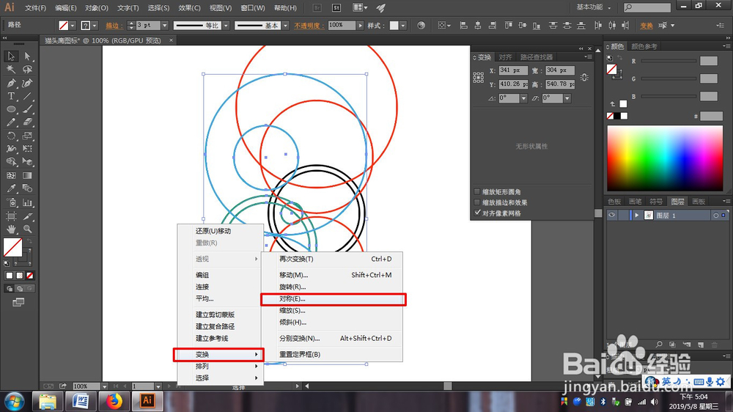The width and height of the screenshot is (733, 412).
Task: Switch to the 颜色参考 tab
Action: pos(644,46)
